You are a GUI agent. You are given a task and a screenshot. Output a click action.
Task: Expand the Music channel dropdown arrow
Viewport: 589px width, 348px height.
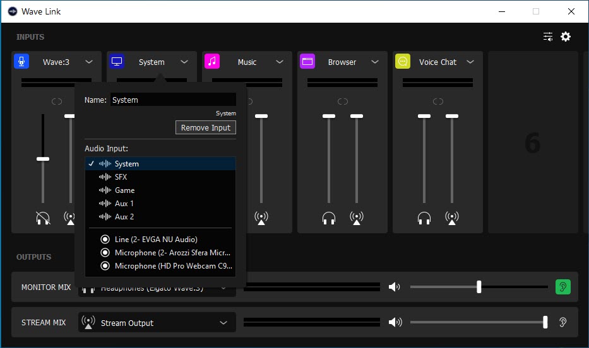tap(280, 62)
